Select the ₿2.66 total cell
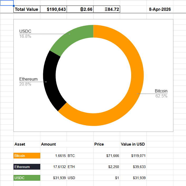Viewport: 186px width, 186px height. tap(80, 9)
